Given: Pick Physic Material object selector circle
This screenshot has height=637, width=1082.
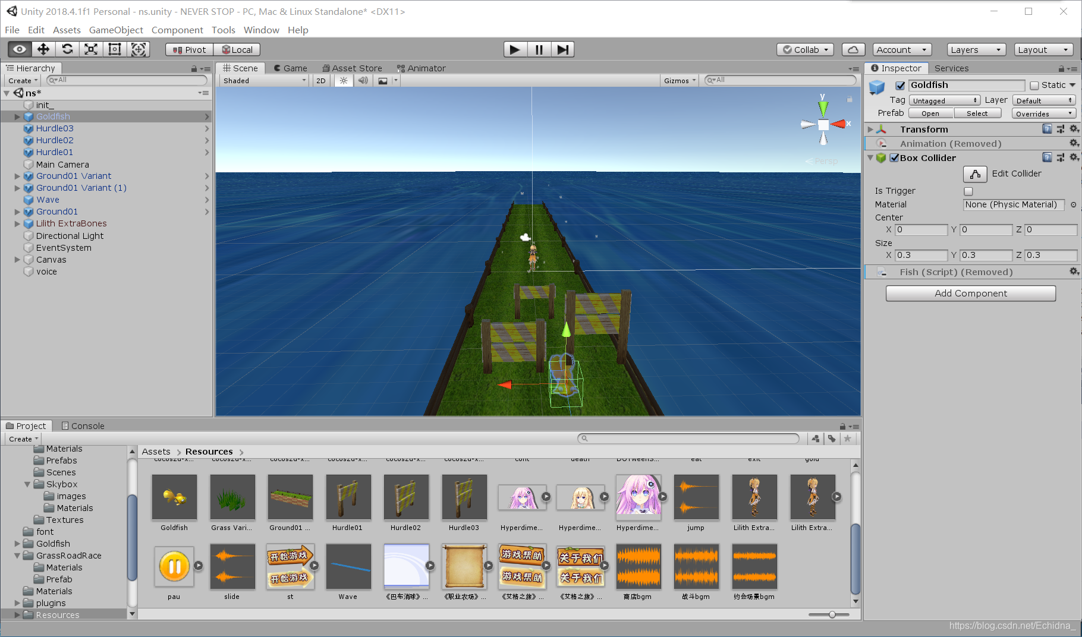Looking at the screenshot, I should [x=1074, y=205].
